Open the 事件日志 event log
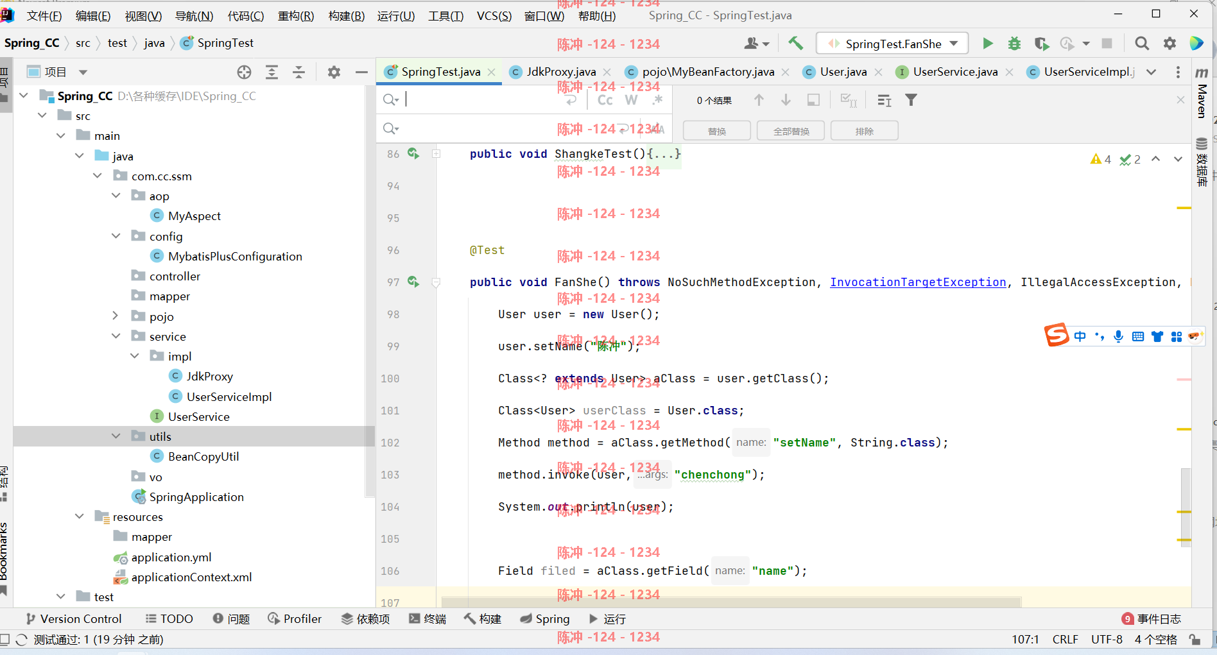 pos(1152,618)
